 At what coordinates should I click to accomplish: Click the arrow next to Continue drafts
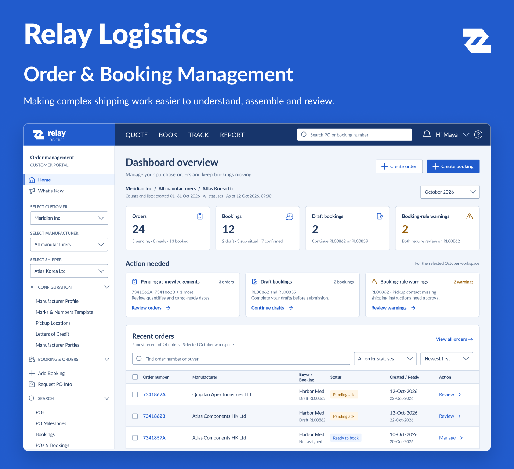coord(291,308)
